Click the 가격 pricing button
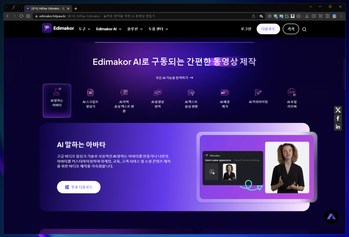This screenshot has width=349, height=237. coord(291,29)
